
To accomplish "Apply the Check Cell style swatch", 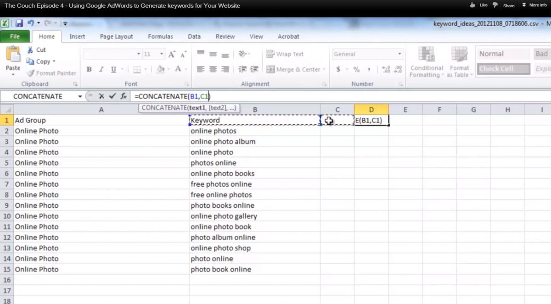I will click(503, 69).
